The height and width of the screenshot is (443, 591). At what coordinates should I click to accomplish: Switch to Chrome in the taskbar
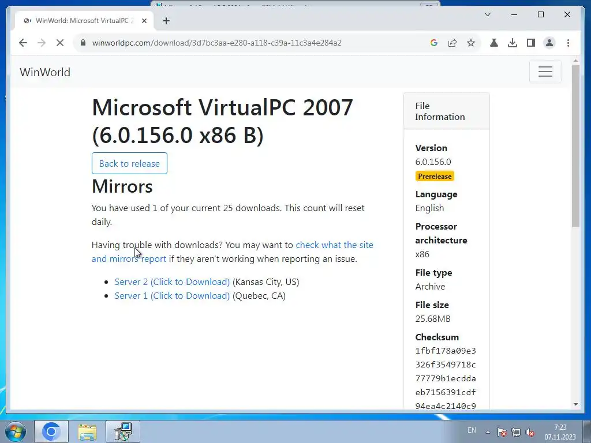(x=51, y=431)
